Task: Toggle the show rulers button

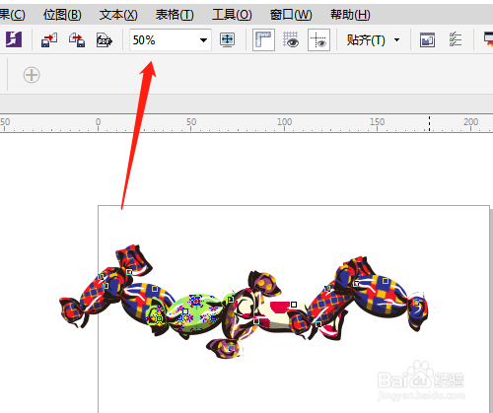Action: pos(263,39)
